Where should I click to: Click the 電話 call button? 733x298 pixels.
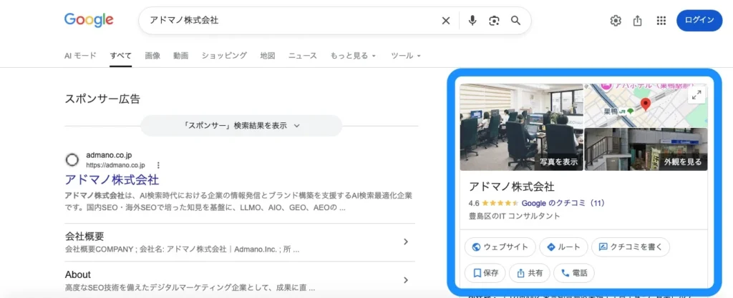pyautogui.click(x=574, y=273)
